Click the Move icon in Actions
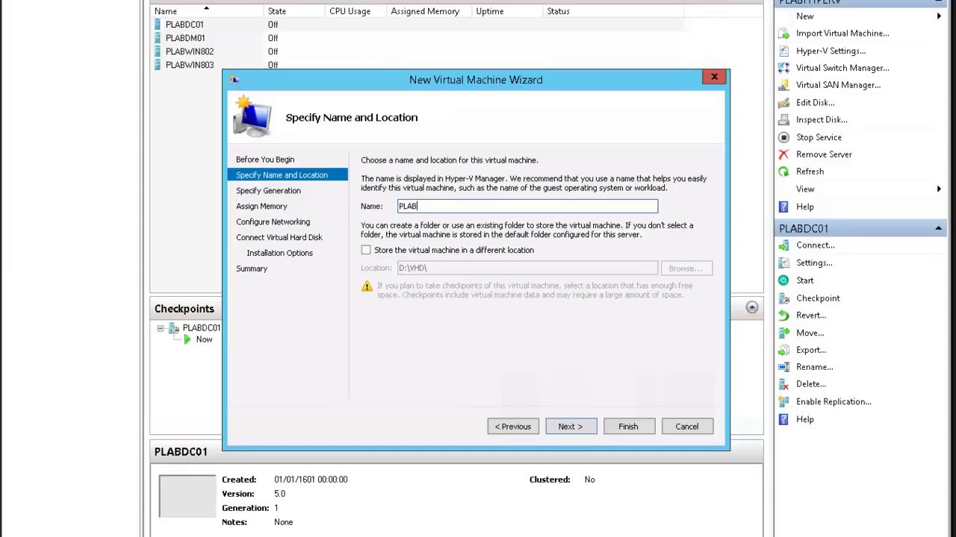 [783, 333]
